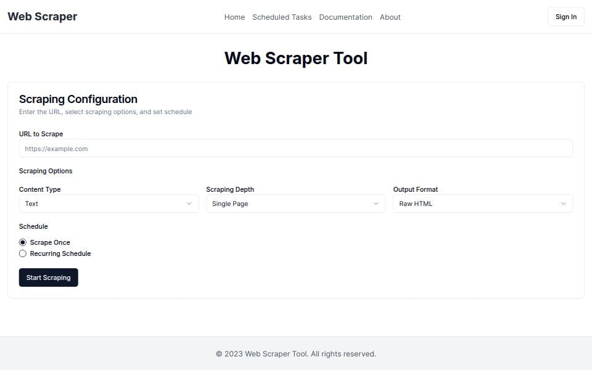The image size is (592, 370).
Task: Click the Web Scraper logo
Action: [42, 17]
